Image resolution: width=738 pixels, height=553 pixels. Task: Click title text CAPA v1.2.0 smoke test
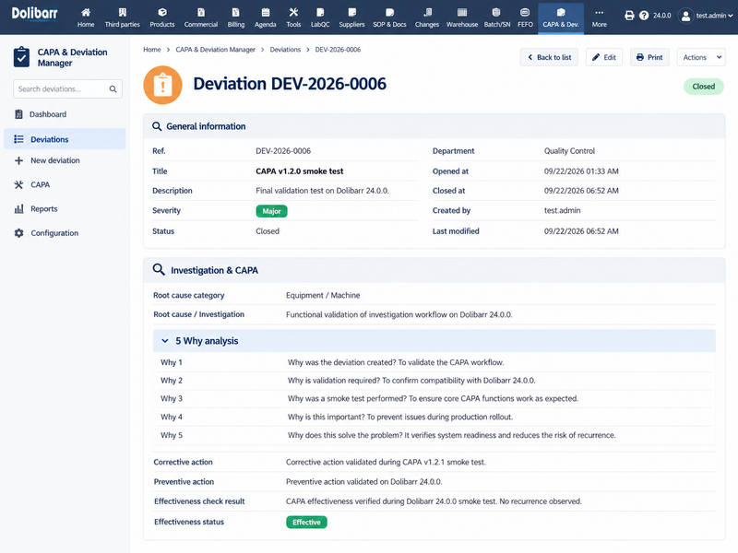coord(299,171)
